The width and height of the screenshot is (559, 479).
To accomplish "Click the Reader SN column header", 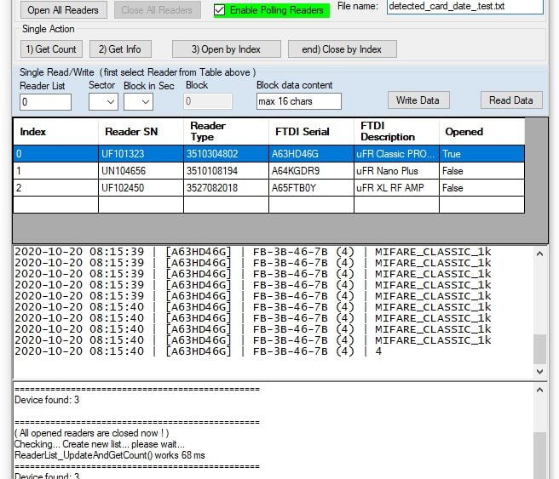I will click(x=131, y=132).
